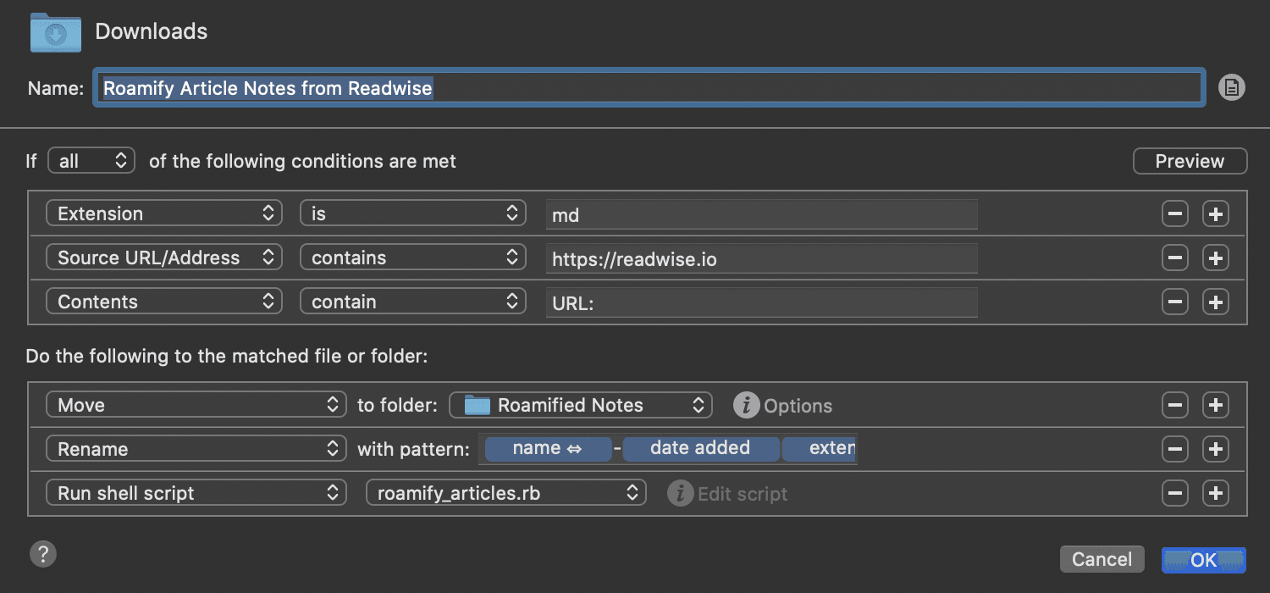Screen dimensions: 1270x593
Task: Add an action after the Move row
Action: point(1216,406)
